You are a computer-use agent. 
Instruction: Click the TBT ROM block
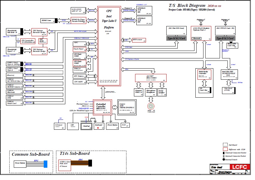43,41
